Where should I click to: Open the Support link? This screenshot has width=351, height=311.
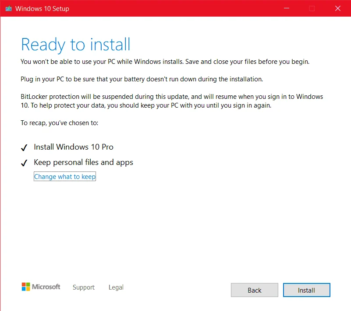(84, 287)
